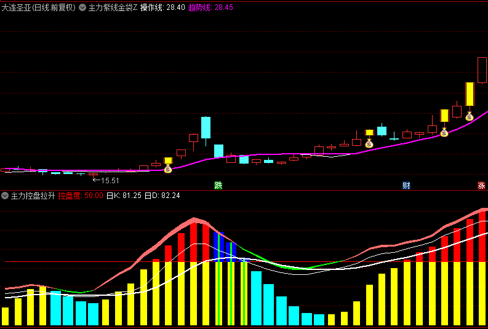Click the red 涨 marker icon
Viewport: 488px width, 329px height.
[481, 185]
